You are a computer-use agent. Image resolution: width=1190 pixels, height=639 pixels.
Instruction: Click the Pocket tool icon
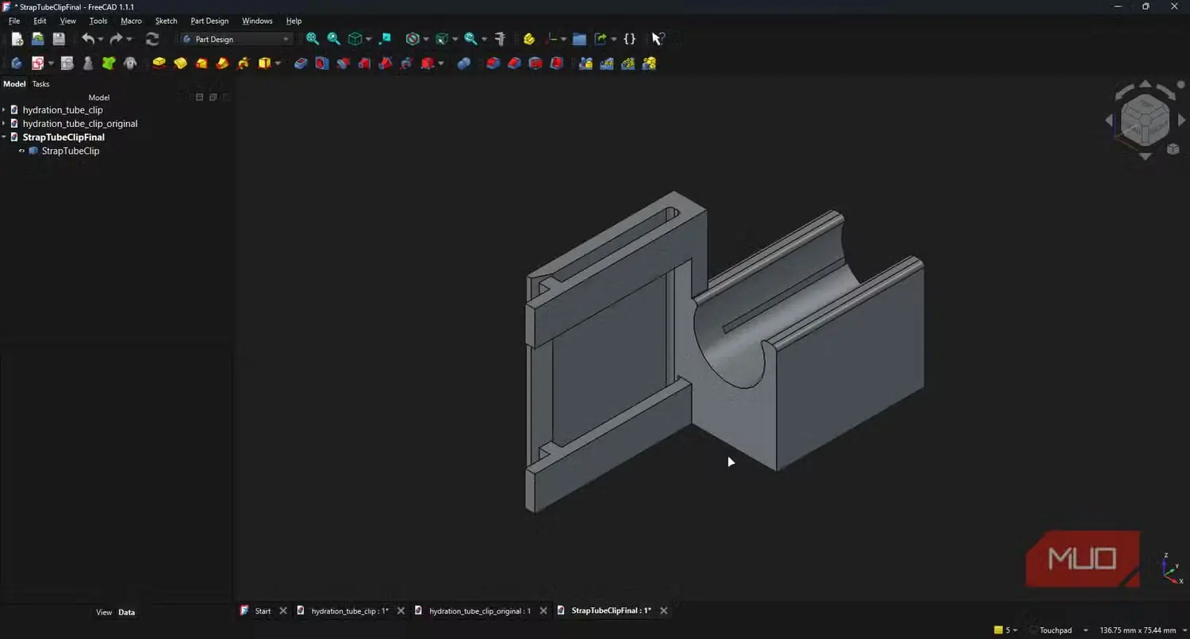pos(301,63)
